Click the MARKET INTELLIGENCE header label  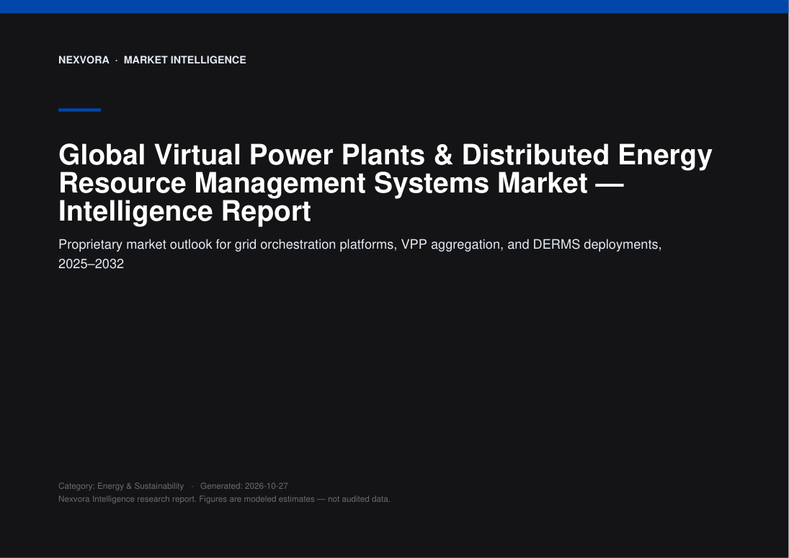184,60
